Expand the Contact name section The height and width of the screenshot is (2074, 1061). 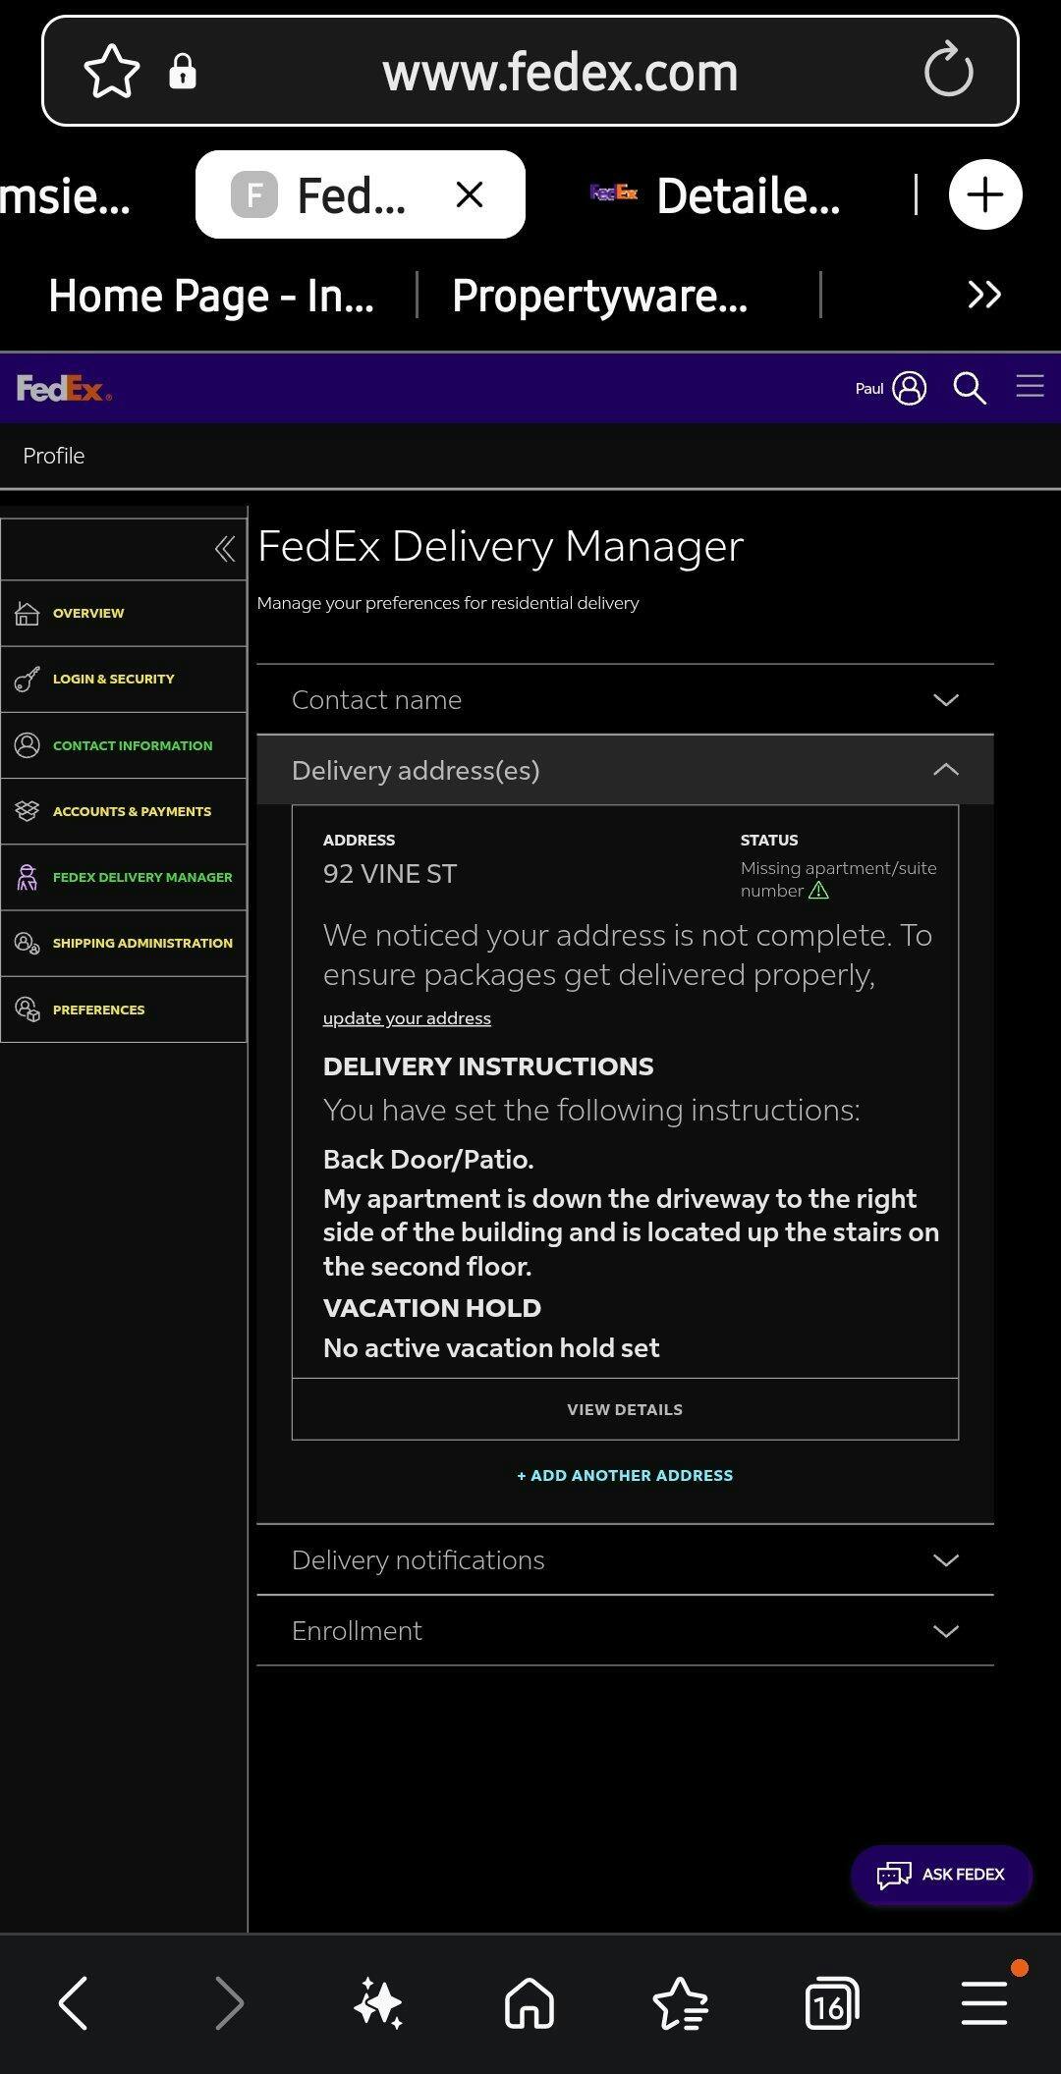[x=625, y=700]
